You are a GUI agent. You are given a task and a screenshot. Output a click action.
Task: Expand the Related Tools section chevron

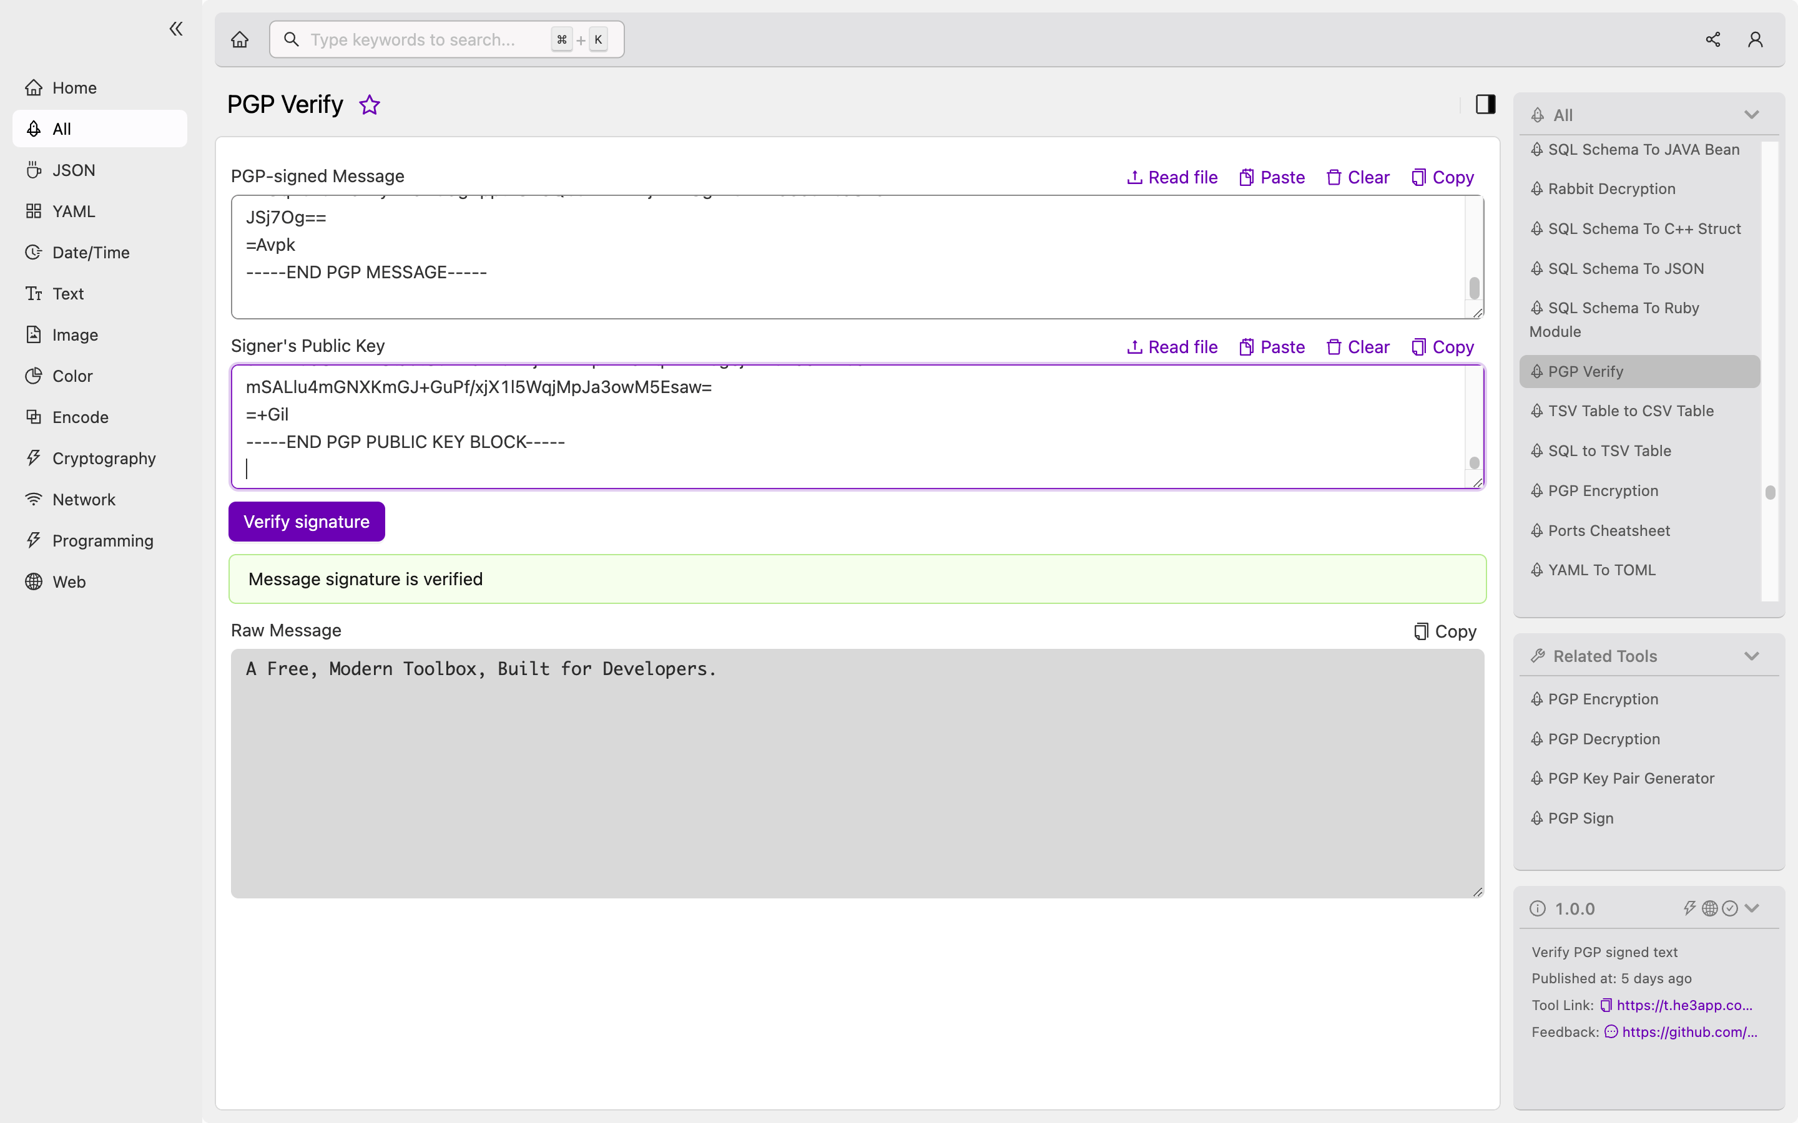pyautogui.click(x=1751, y=656)
